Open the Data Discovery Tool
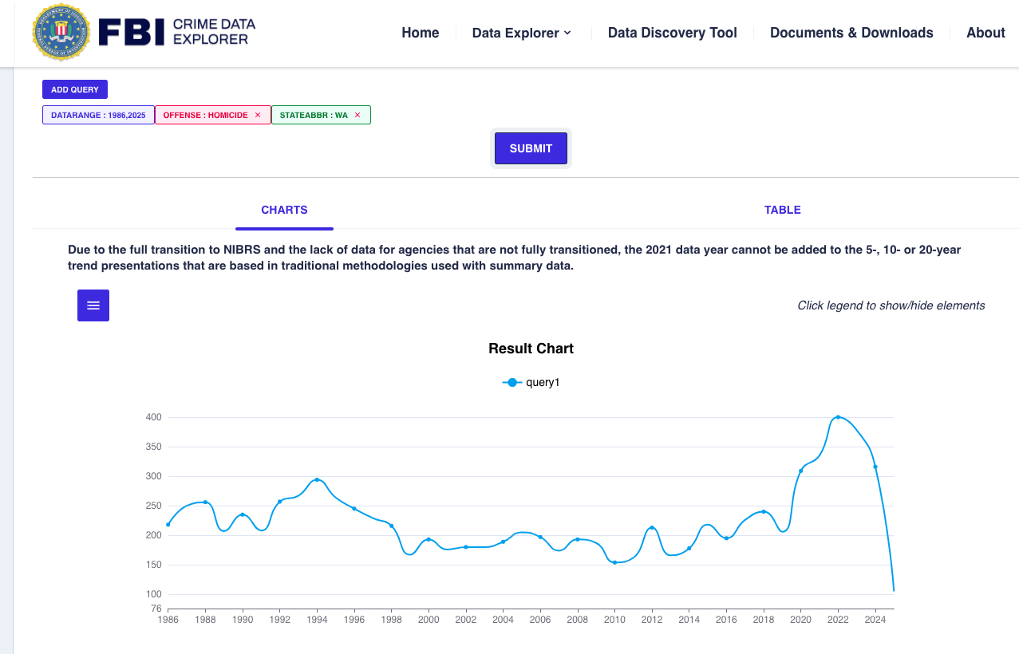This screenshot has height=654, width=1019. pyautogui.click(x=672, y=33)
